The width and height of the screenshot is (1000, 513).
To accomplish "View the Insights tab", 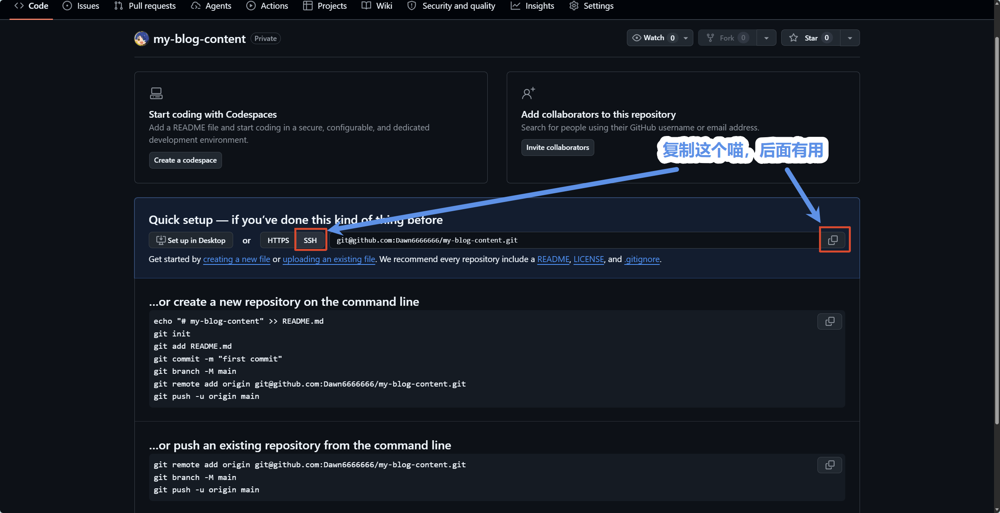I will (532, 6).
